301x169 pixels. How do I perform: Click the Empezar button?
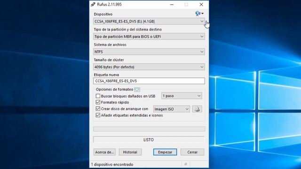coord(165,152)
